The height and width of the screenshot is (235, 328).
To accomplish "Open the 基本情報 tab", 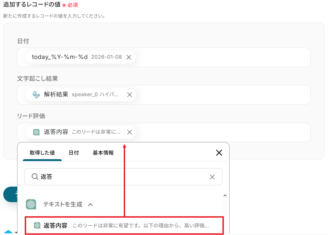I will click(103, 153).
